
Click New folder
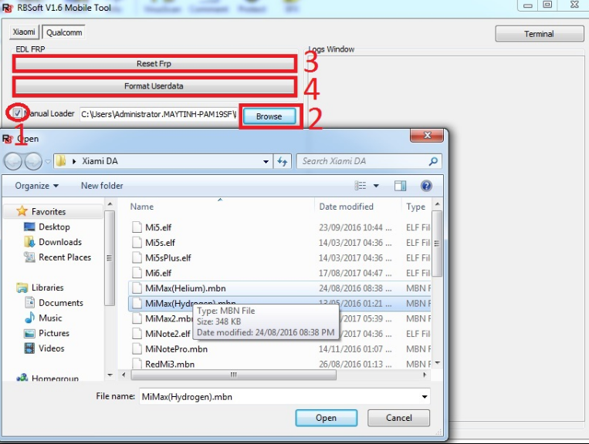coord(102,186)
